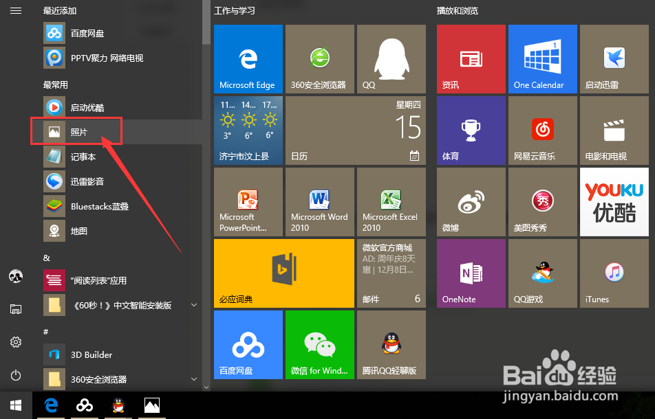Launch 网易云音乐 tile
This screenshot has height=419, width=655.
click(x=543, y=131)
